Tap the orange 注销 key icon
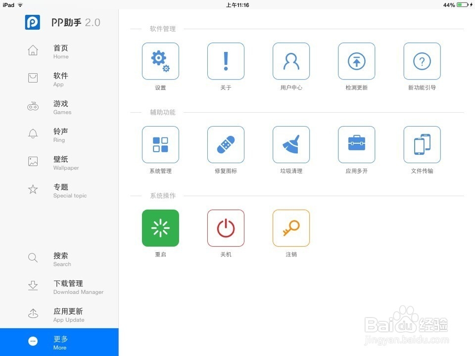475x356 pixels. [x=291, y=228]
